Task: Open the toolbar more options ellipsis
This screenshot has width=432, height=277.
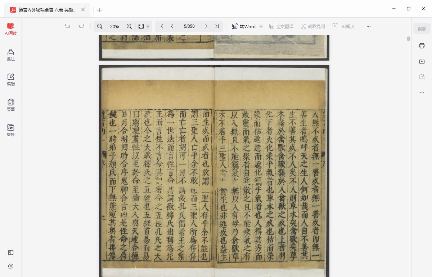Action: (x=368, y=26)
